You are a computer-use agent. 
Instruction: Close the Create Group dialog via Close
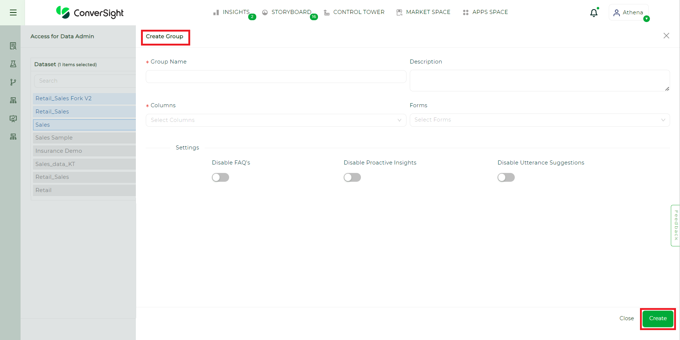[626, 318]
